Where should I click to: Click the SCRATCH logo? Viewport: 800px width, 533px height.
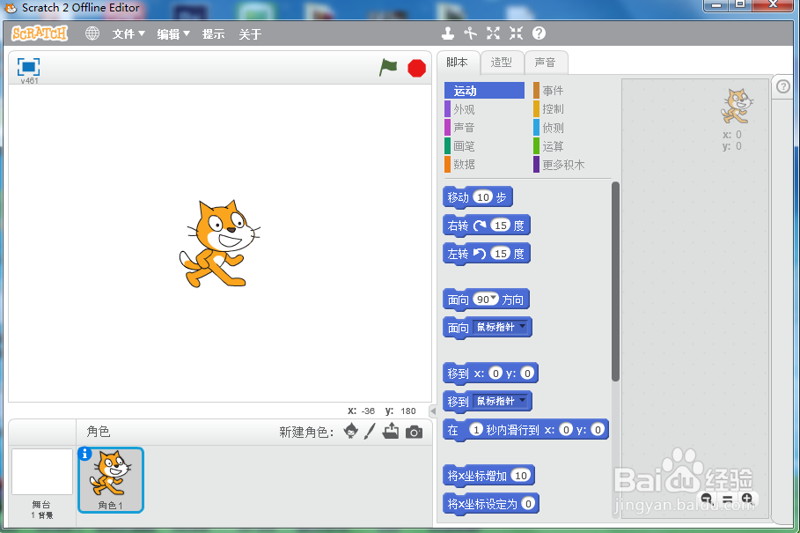coord(40,33)
